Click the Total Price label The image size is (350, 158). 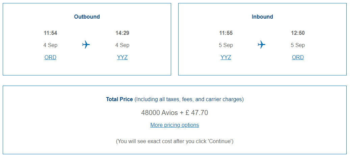(x=119, y=99)
